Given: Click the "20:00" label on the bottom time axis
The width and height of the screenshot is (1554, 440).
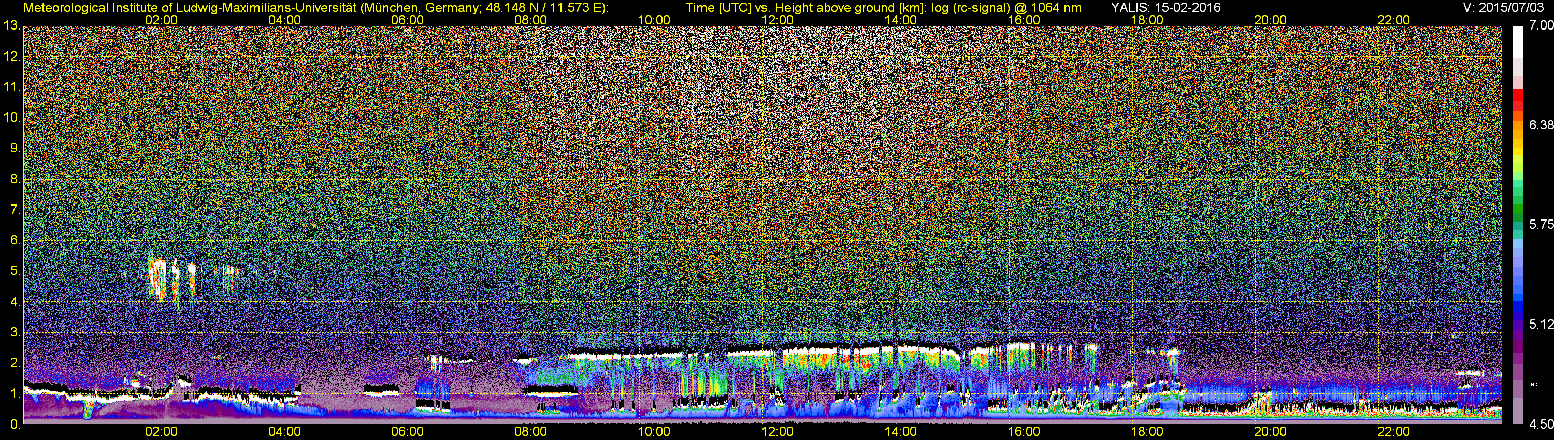Looking at the screenshot, I should coord(1271,432).
